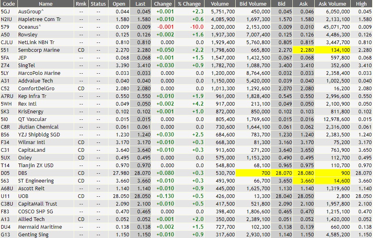The height and width of the screenshot is (238, 375).
Task: Select the Genting Sing stock name
Action: click(33, 235)
